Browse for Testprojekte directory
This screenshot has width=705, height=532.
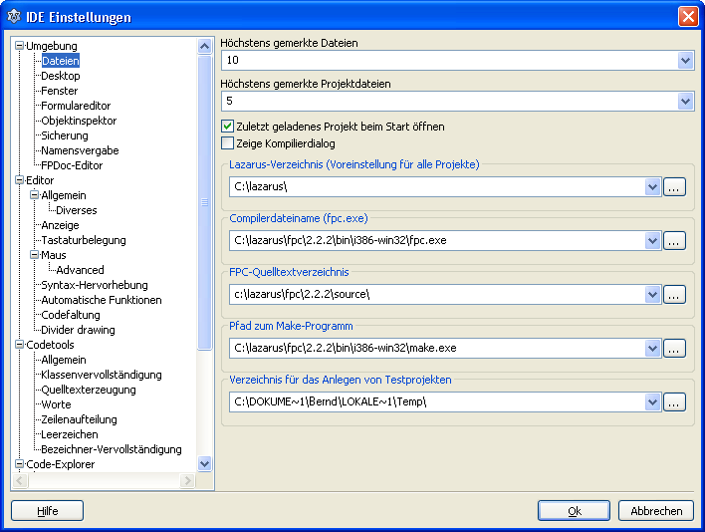coord(674,401)
